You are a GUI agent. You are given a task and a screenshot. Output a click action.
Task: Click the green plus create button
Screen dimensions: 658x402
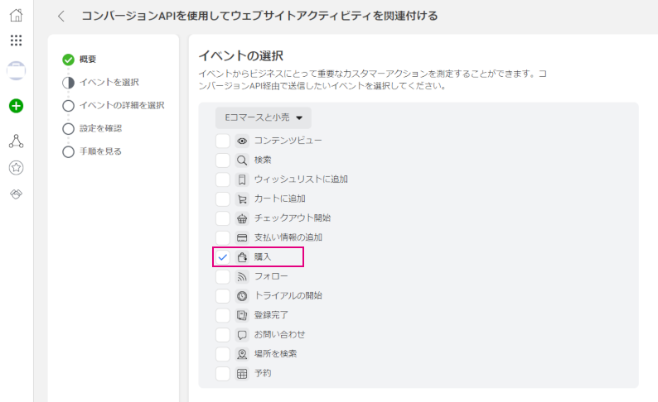[x=16, y=106]
